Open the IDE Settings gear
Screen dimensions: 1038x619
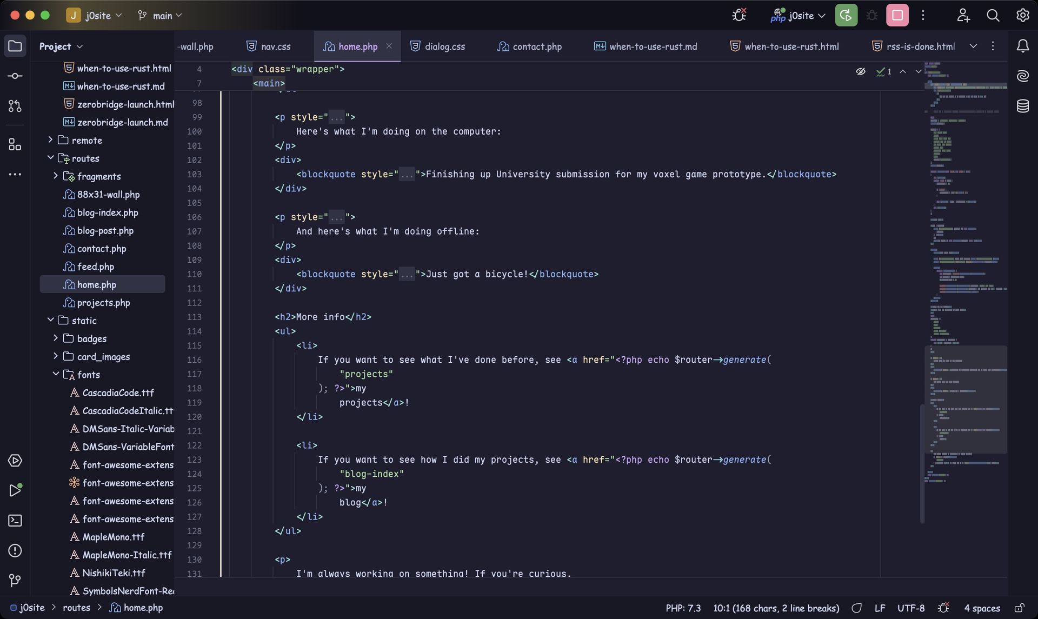coord(1023,15)
